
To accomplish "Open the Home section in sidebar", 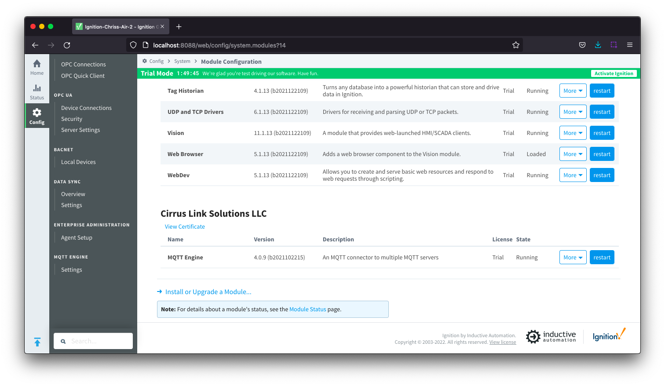I will [37, 67].
